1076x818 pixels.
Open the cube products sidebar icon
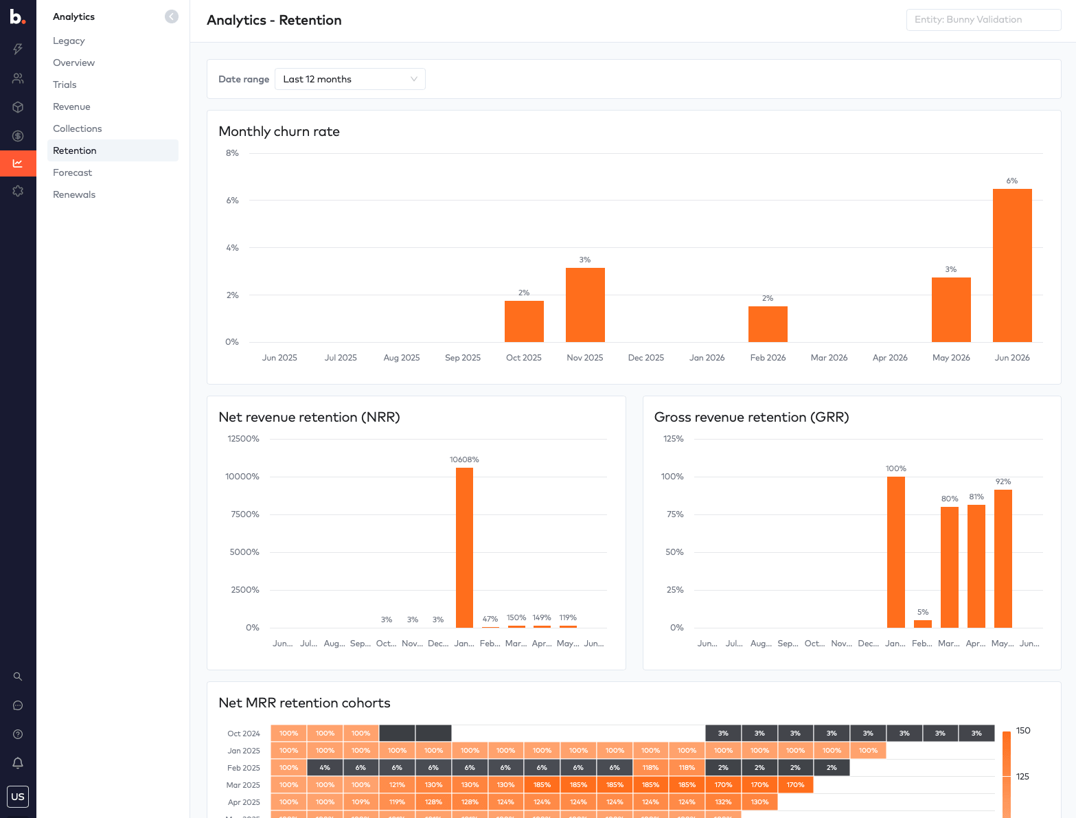point(18,107)
